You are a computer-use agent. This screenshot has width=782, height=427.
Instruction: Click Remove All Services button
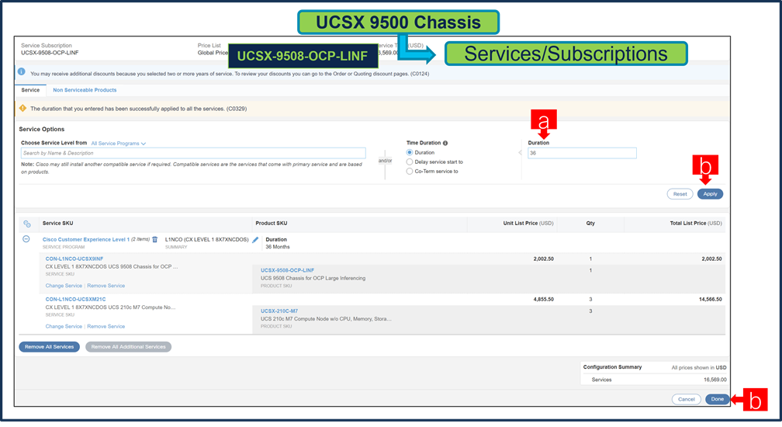tap(50, 347)
